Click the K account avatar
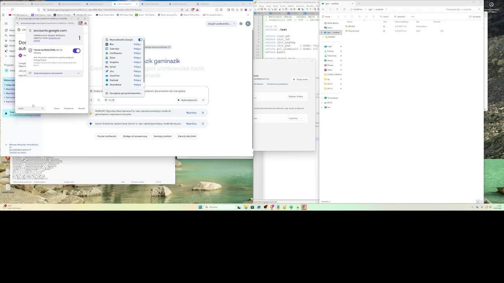 pyautogui.click(x=248, y=24)
